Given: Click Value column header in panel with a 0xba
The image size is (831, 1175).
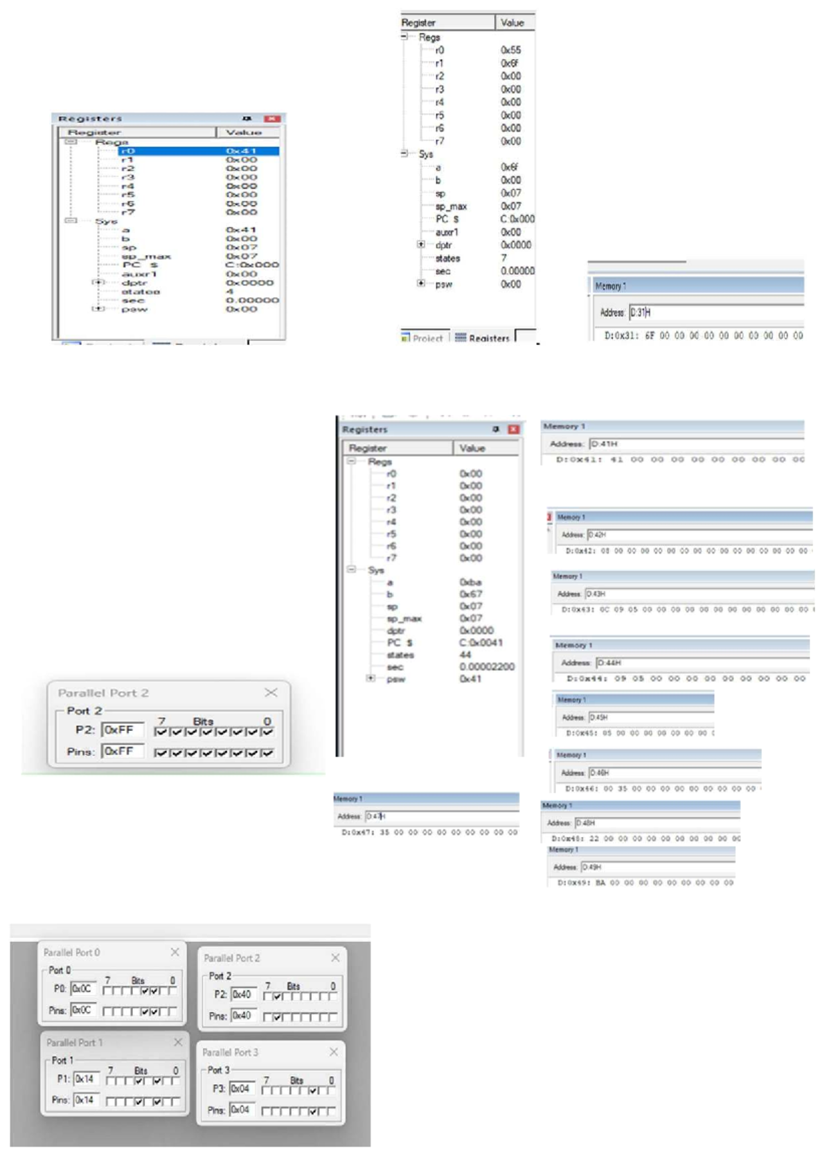Looking at the screenshot, I should pos(486,448).
